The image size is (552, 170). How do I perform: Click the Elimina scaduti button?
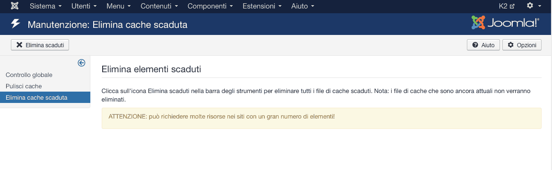tap(40, 45)
